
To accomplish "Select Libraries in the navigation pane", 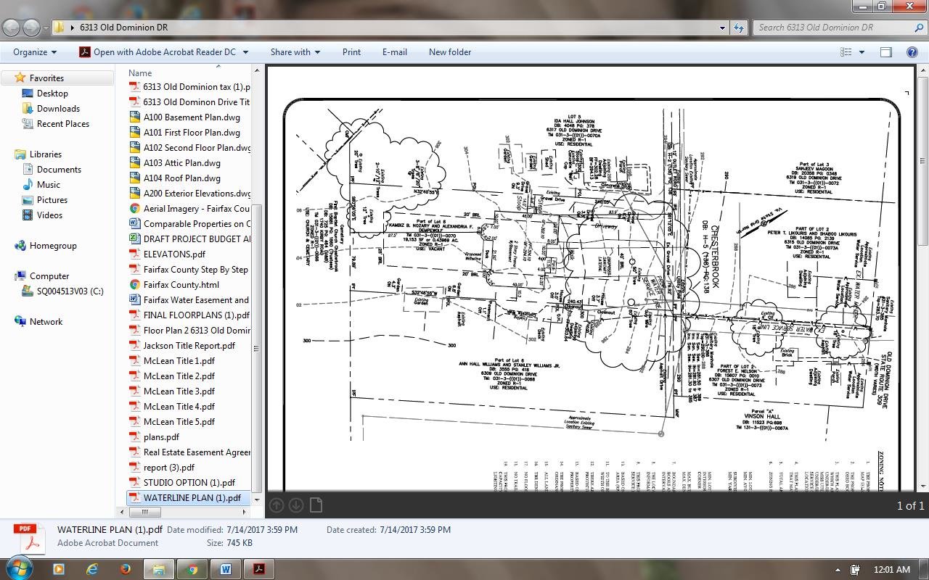I will click(x=45, y=154).
